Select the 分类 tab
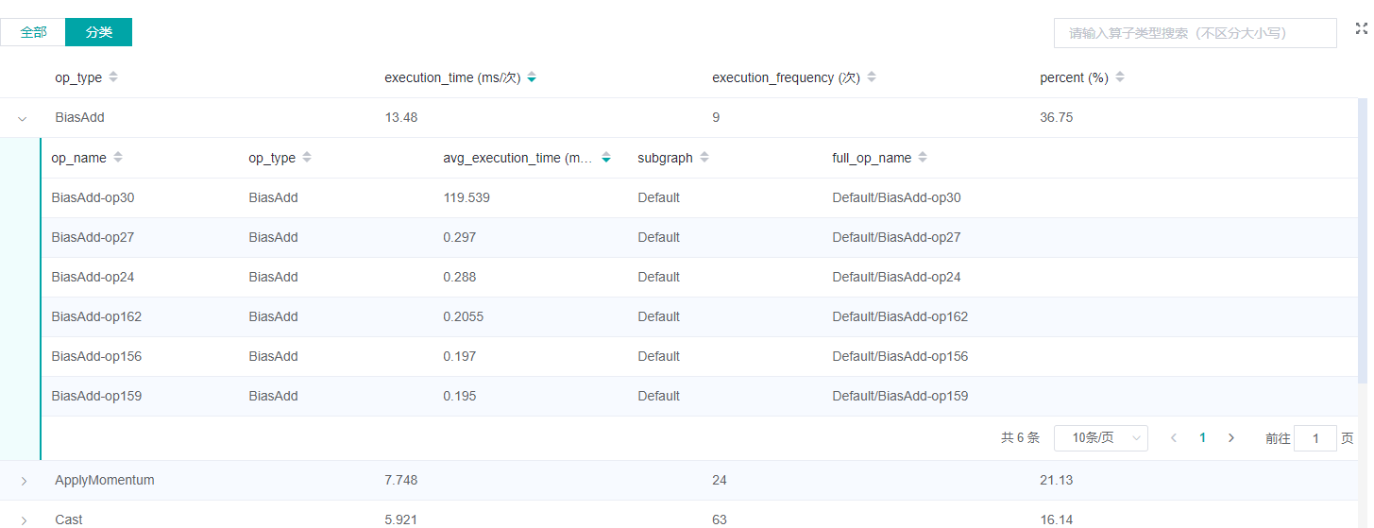 click(98, 32)
